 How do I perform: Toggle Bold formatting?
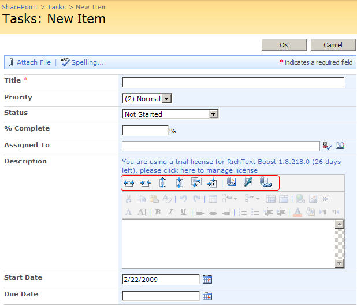158,212
